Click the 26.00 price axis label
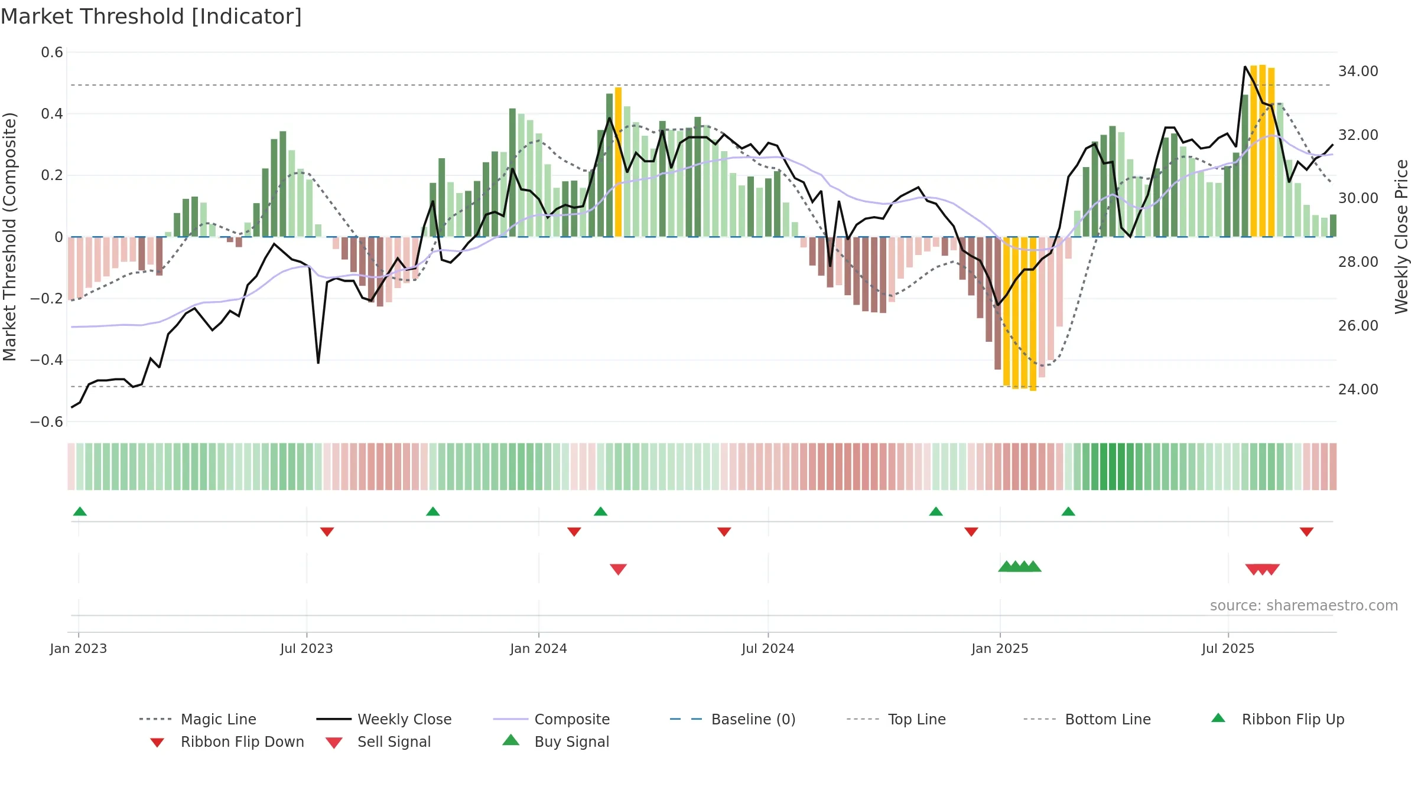1418x797 pixels. (x=1358, y=326)
